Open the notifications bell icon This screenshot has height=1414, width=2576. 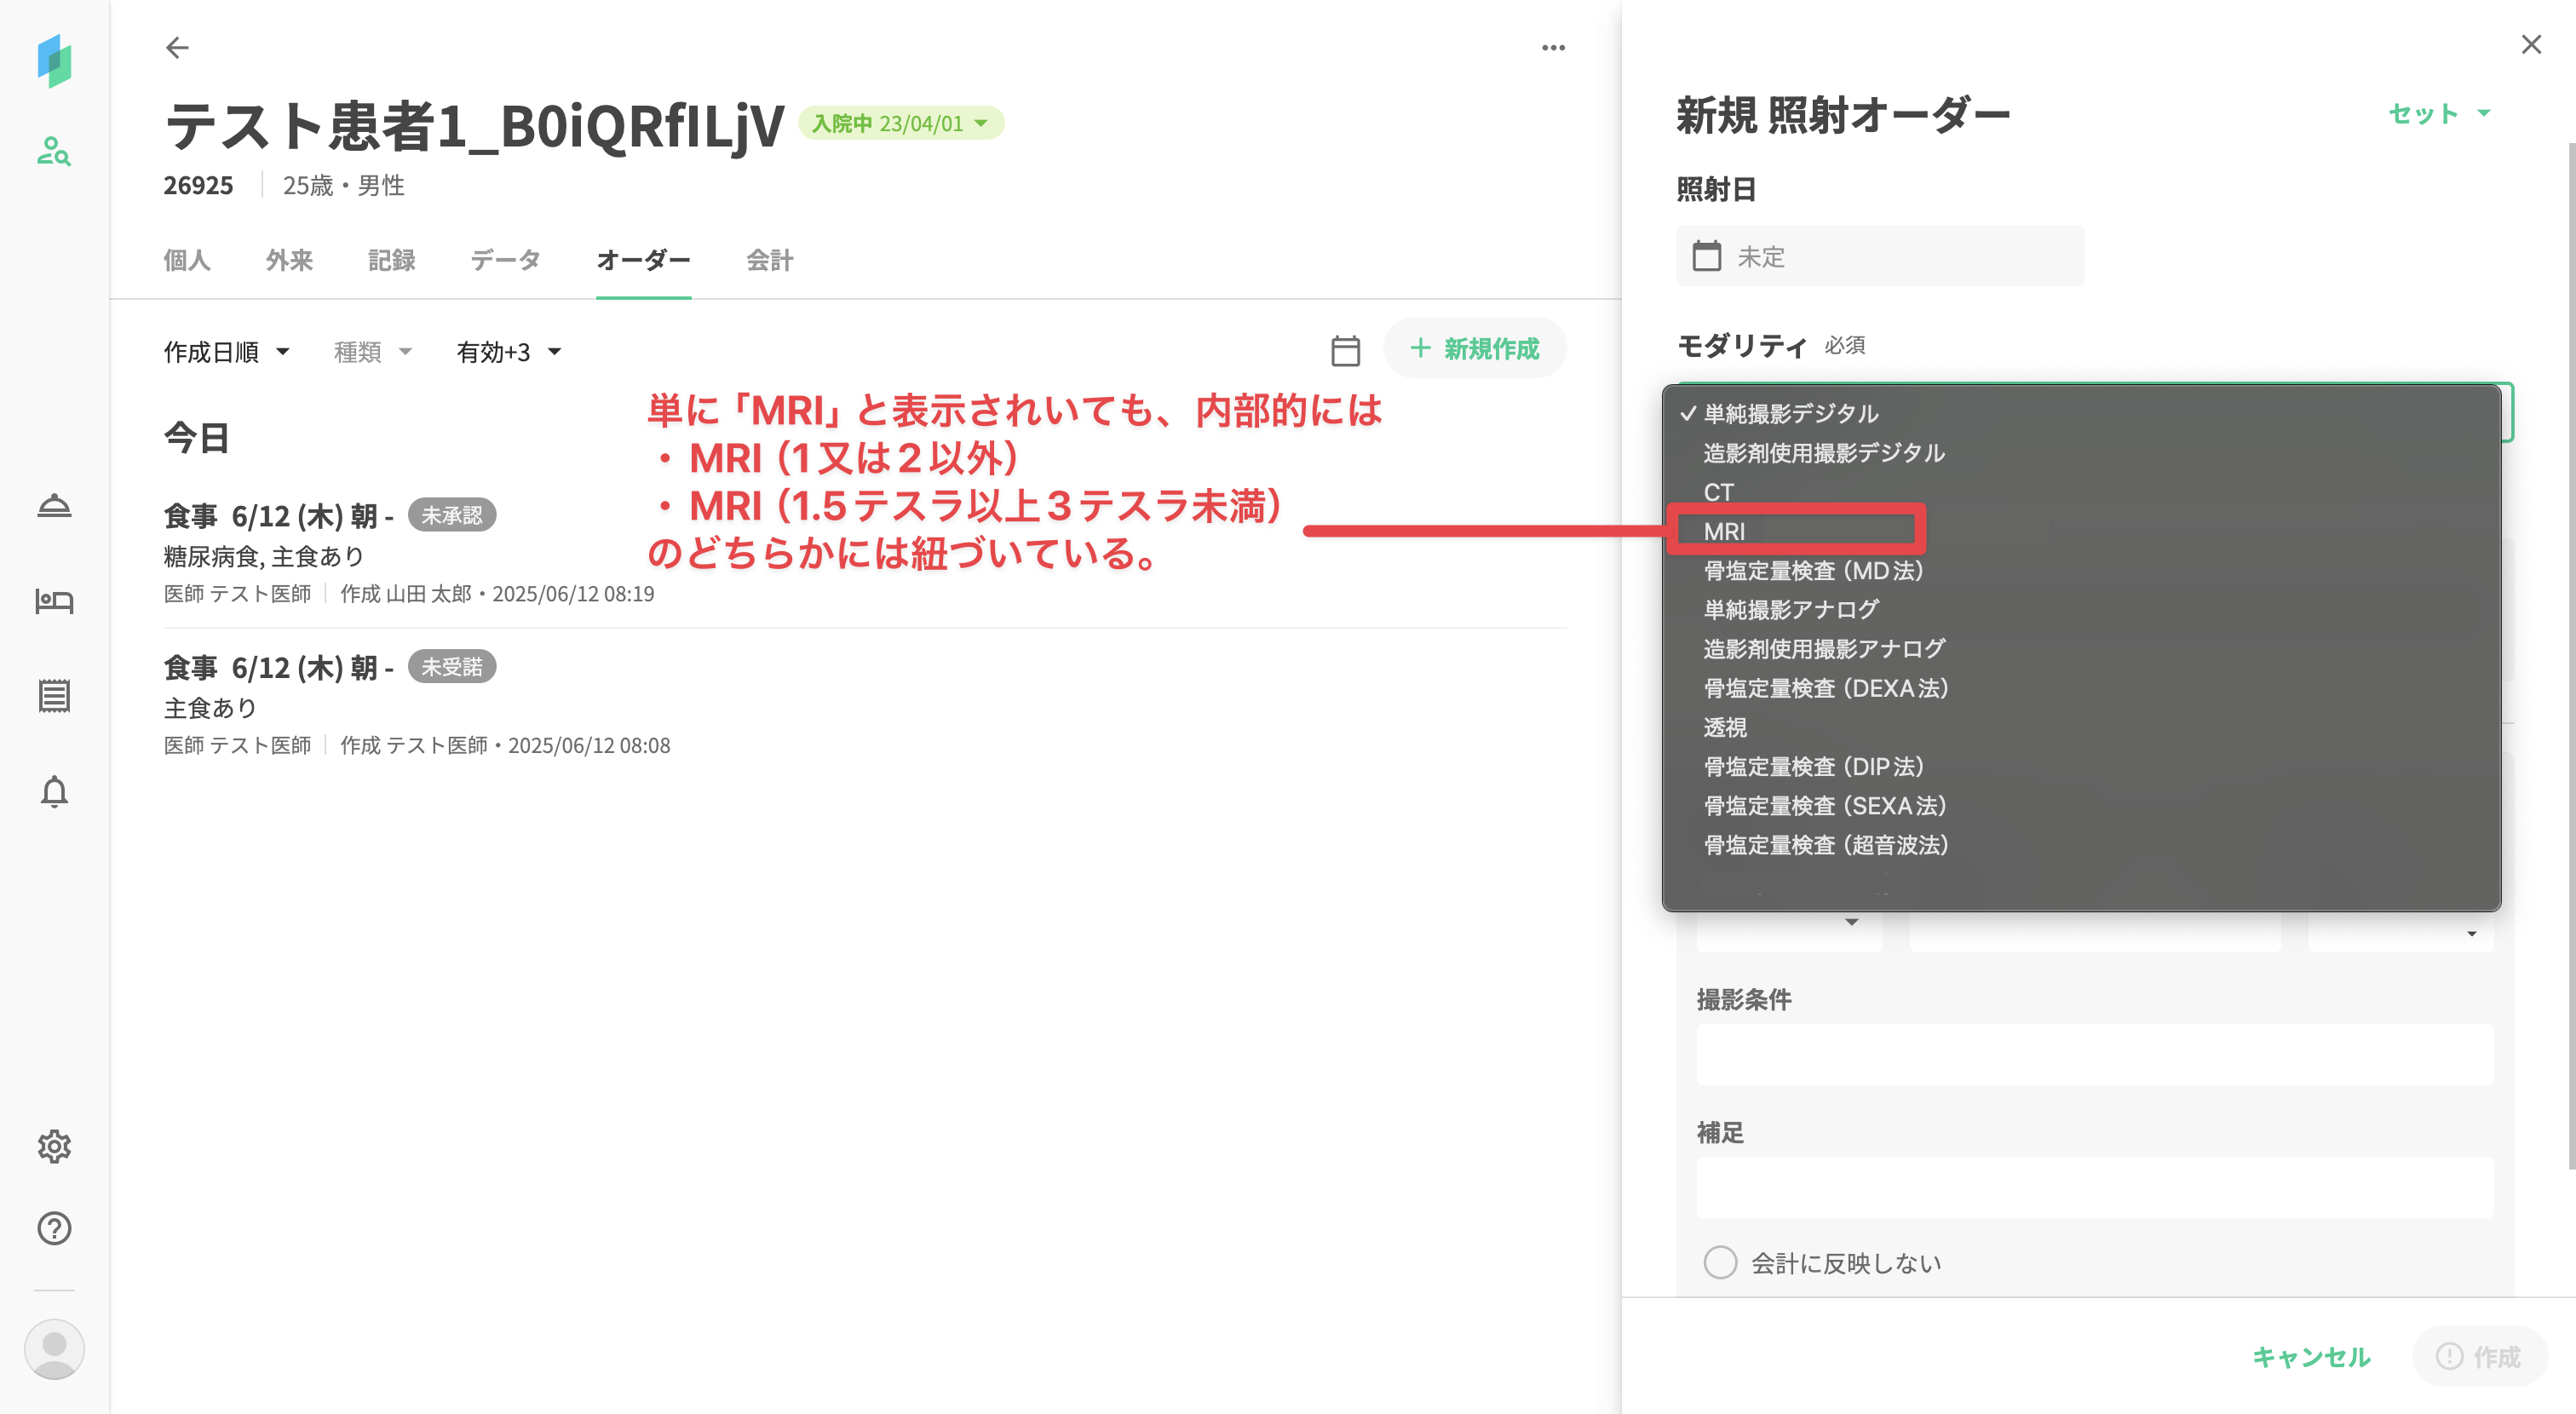[54, 792]
